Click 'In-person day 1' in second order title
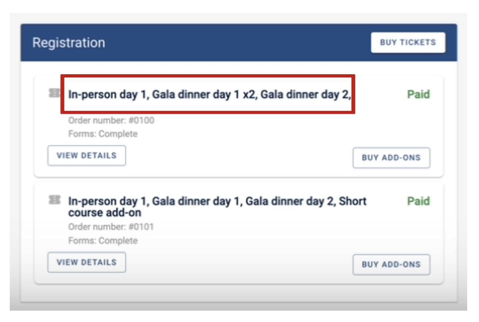Screen dimensions: 479x322 pos(108,201)
